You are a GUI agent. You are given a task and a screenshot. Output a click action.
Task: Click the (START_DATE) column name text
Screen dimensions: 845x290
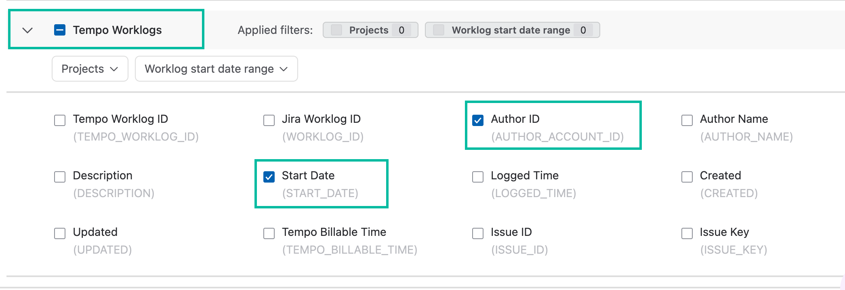pyautogui.click(x=320, y=193)
